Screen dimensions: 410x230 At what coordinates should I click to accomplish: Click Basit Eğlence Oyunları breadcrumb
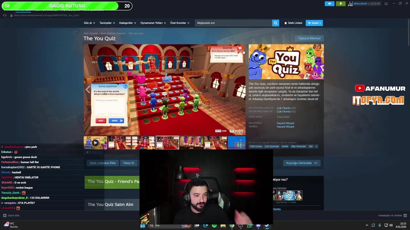(113, 33)
